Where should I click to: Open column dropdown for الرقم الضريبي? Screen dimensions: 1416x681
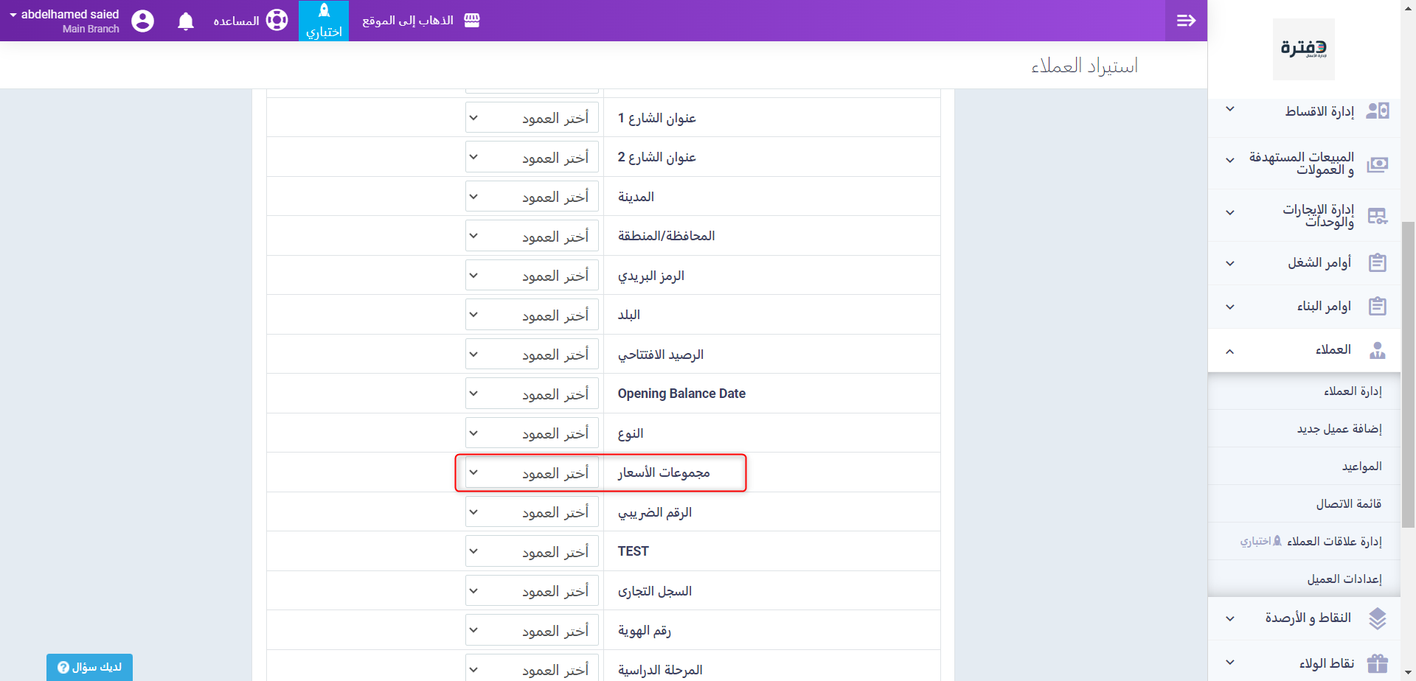tap(532, 512)
